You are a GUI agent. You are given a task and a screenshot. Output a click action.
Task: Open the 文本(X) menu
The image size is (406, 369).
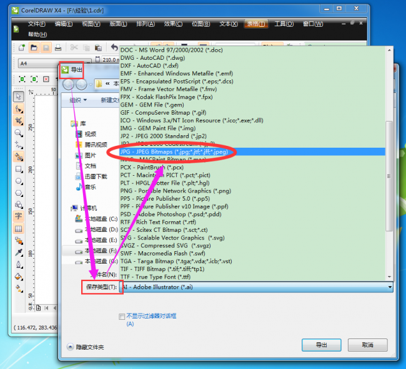point(229,24)
